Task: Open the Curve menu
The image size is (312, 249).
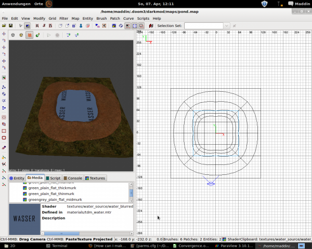Action: (x=128, y=19)
